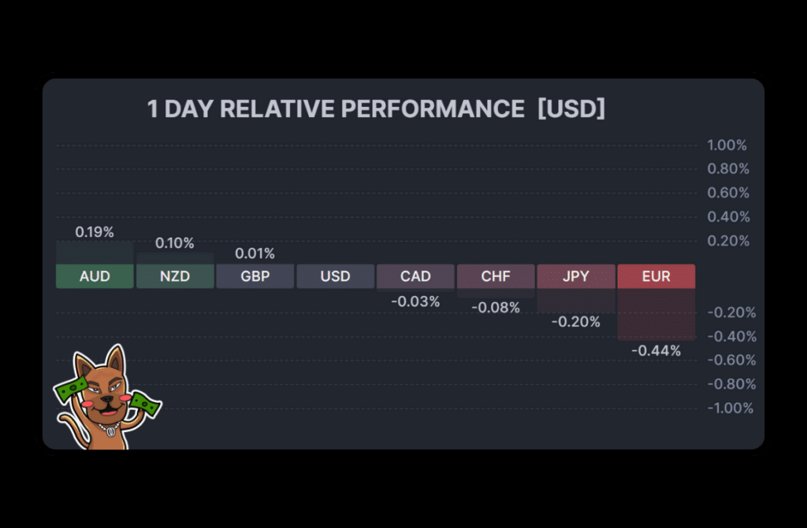
Task: Select the green AUD currency box
Action: (x=95, y=276)
